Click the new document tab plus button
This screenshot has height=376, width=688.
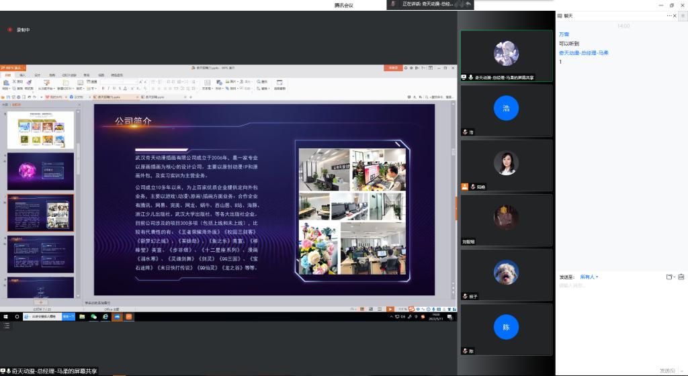(x=191, y=97)
